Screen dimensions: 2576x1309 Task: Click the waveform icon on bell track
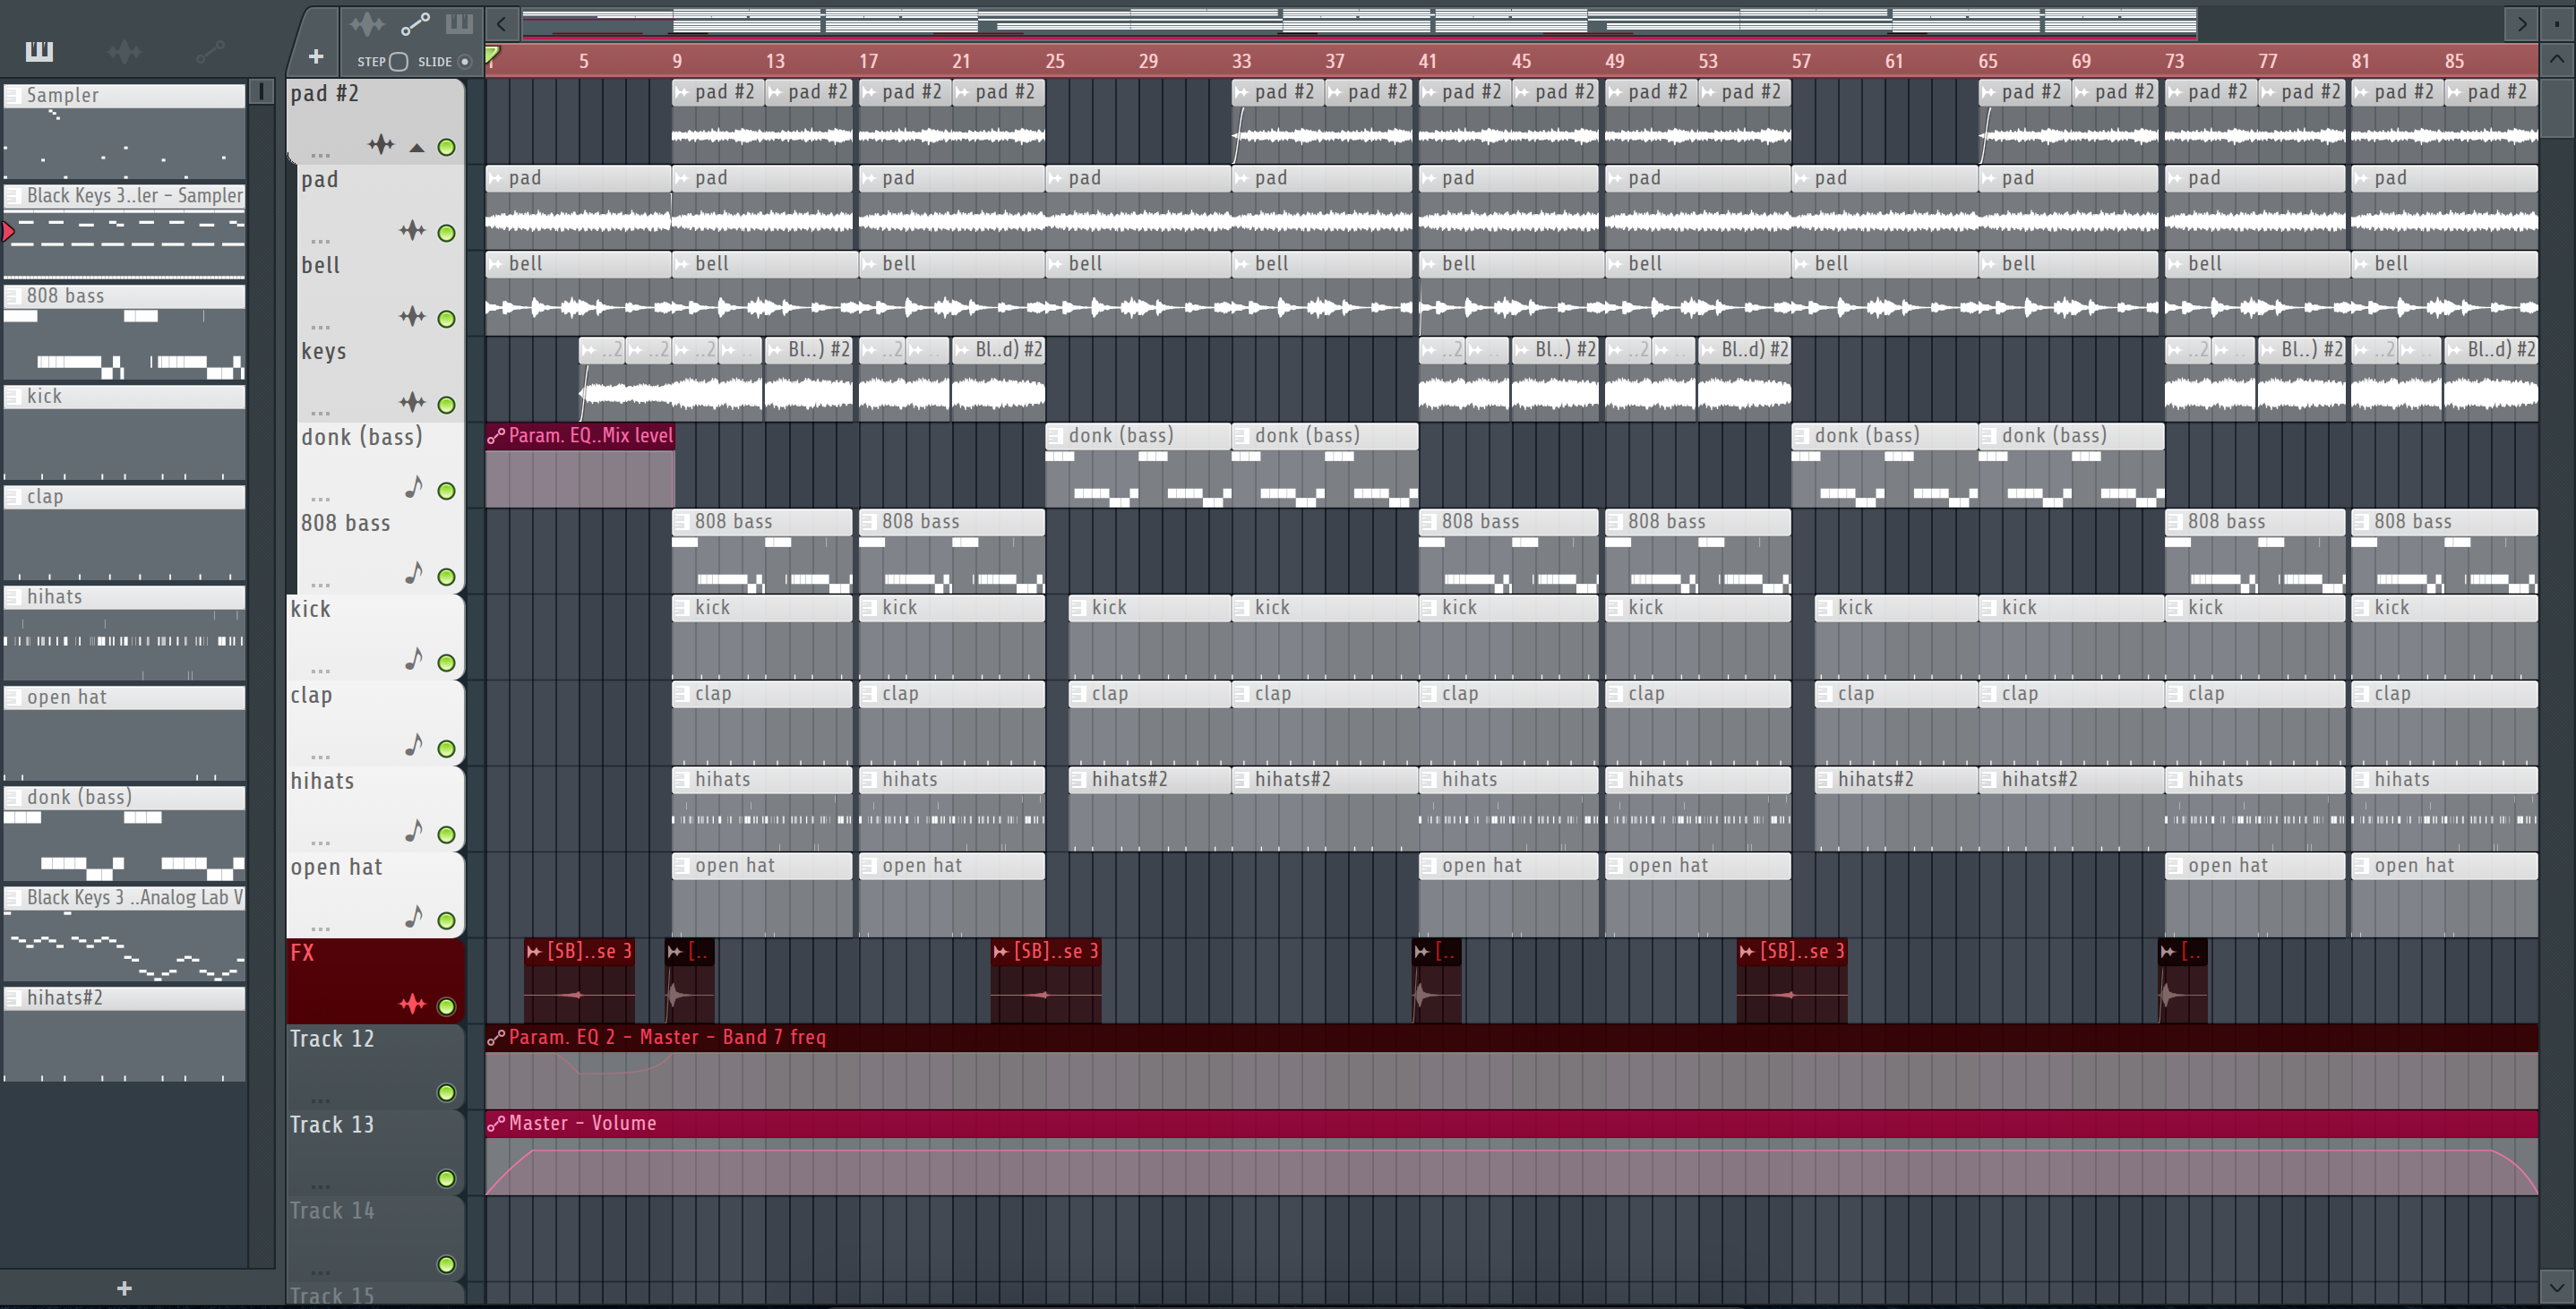412,317
